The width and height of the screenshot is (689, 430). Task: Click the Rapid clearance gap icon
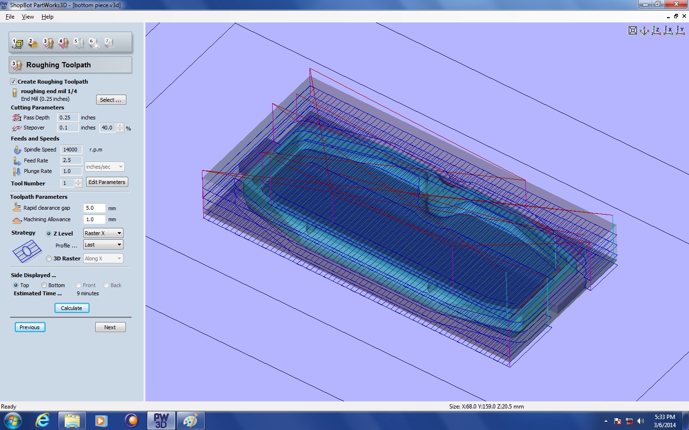17,207
